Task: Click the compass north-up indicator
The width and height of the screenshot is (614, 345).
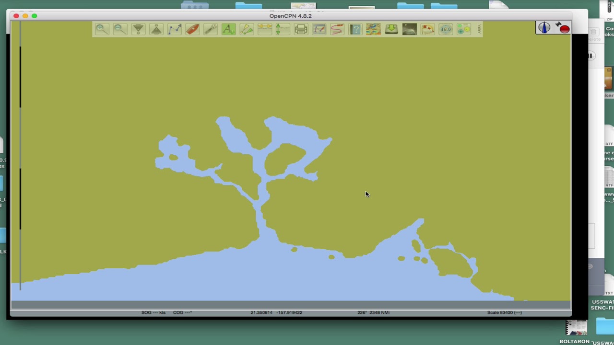Action: coord(544,28)
